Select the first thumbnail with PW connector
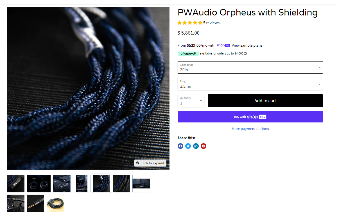The image size is (337, 214). [15, 183]
